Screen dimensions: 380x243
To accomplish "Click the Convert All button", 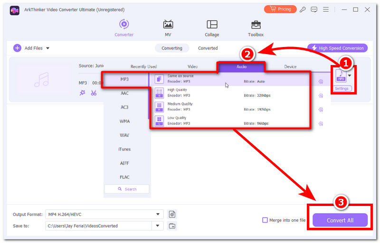I will (x=340, y=220).
